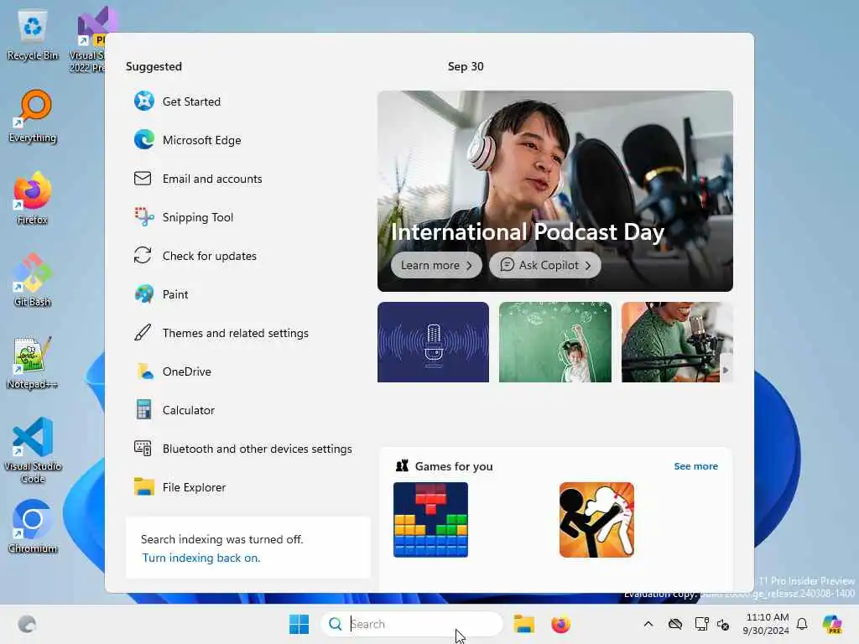The width and height of the screenshot is (859, 644).
Task: Select the Notepad++ desktop shortcut
Action: click(33, 362)
